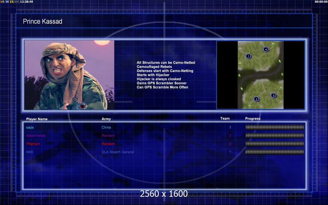Image resolution: width=328 pixels, height=205 pixels.
Task: Click 'Gains GPS Scrambler Sooner' line
Action: tap(162, 83)
